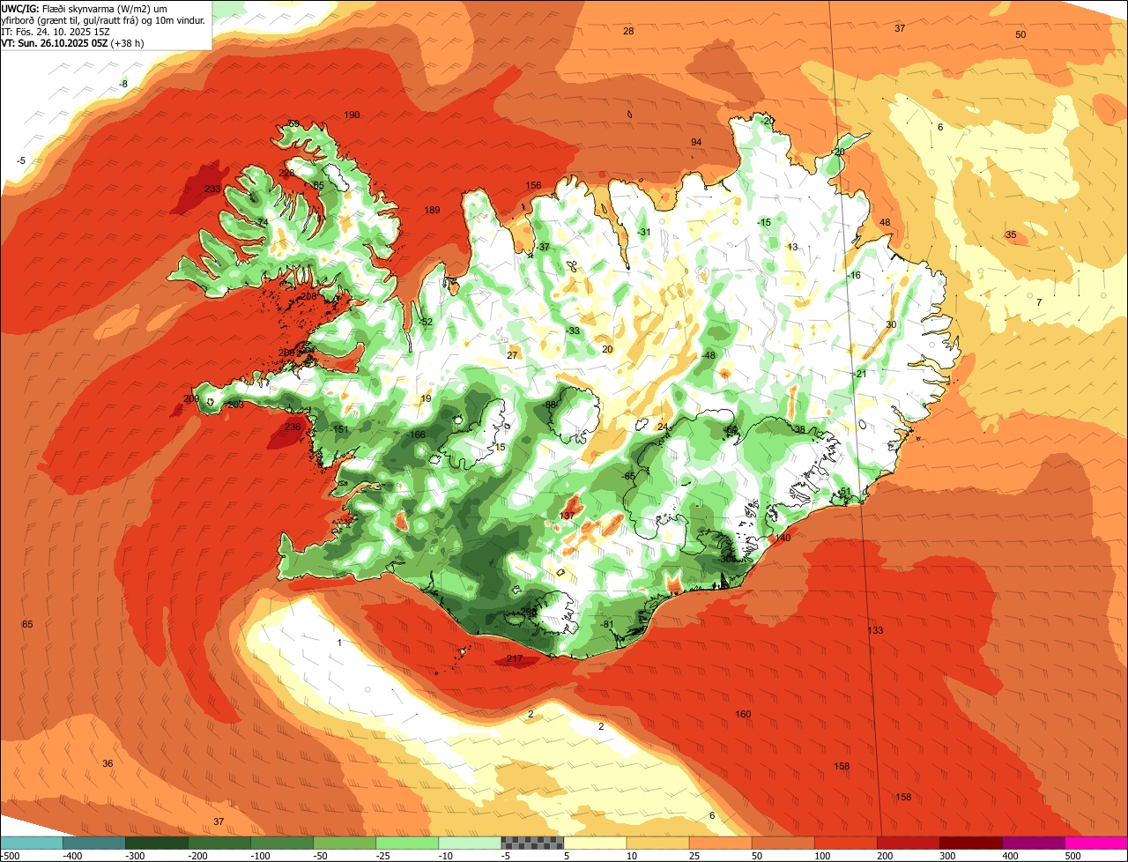
Task: Click the 'VT: Sun. 26.10.2025 05Z (+38 h)' line
Action: (x=74, y=42)
